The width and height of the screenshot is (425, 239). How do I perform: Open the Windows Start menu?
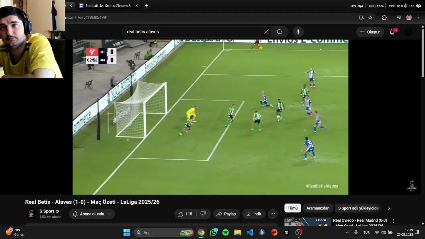[127, 232]
